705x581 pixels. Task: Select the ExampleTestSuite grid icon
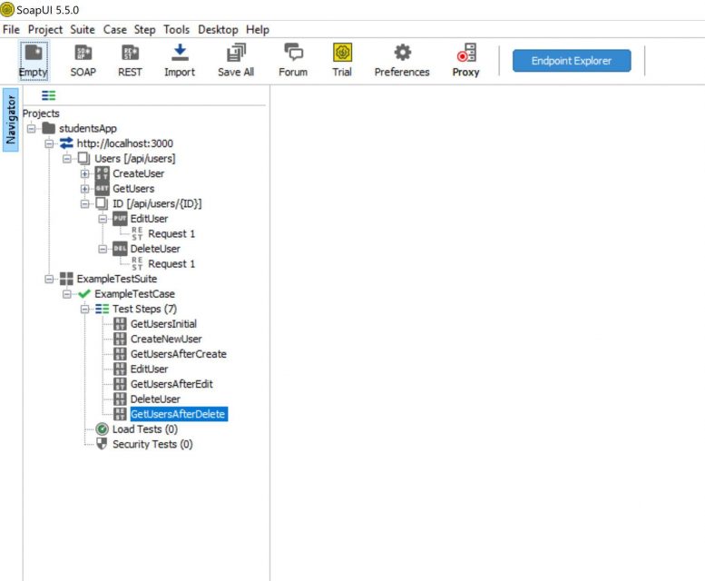coord(66,279)
